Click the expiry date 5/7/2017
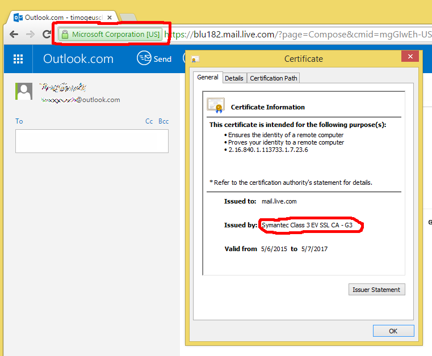432x356 pixels. coord(314,249)
